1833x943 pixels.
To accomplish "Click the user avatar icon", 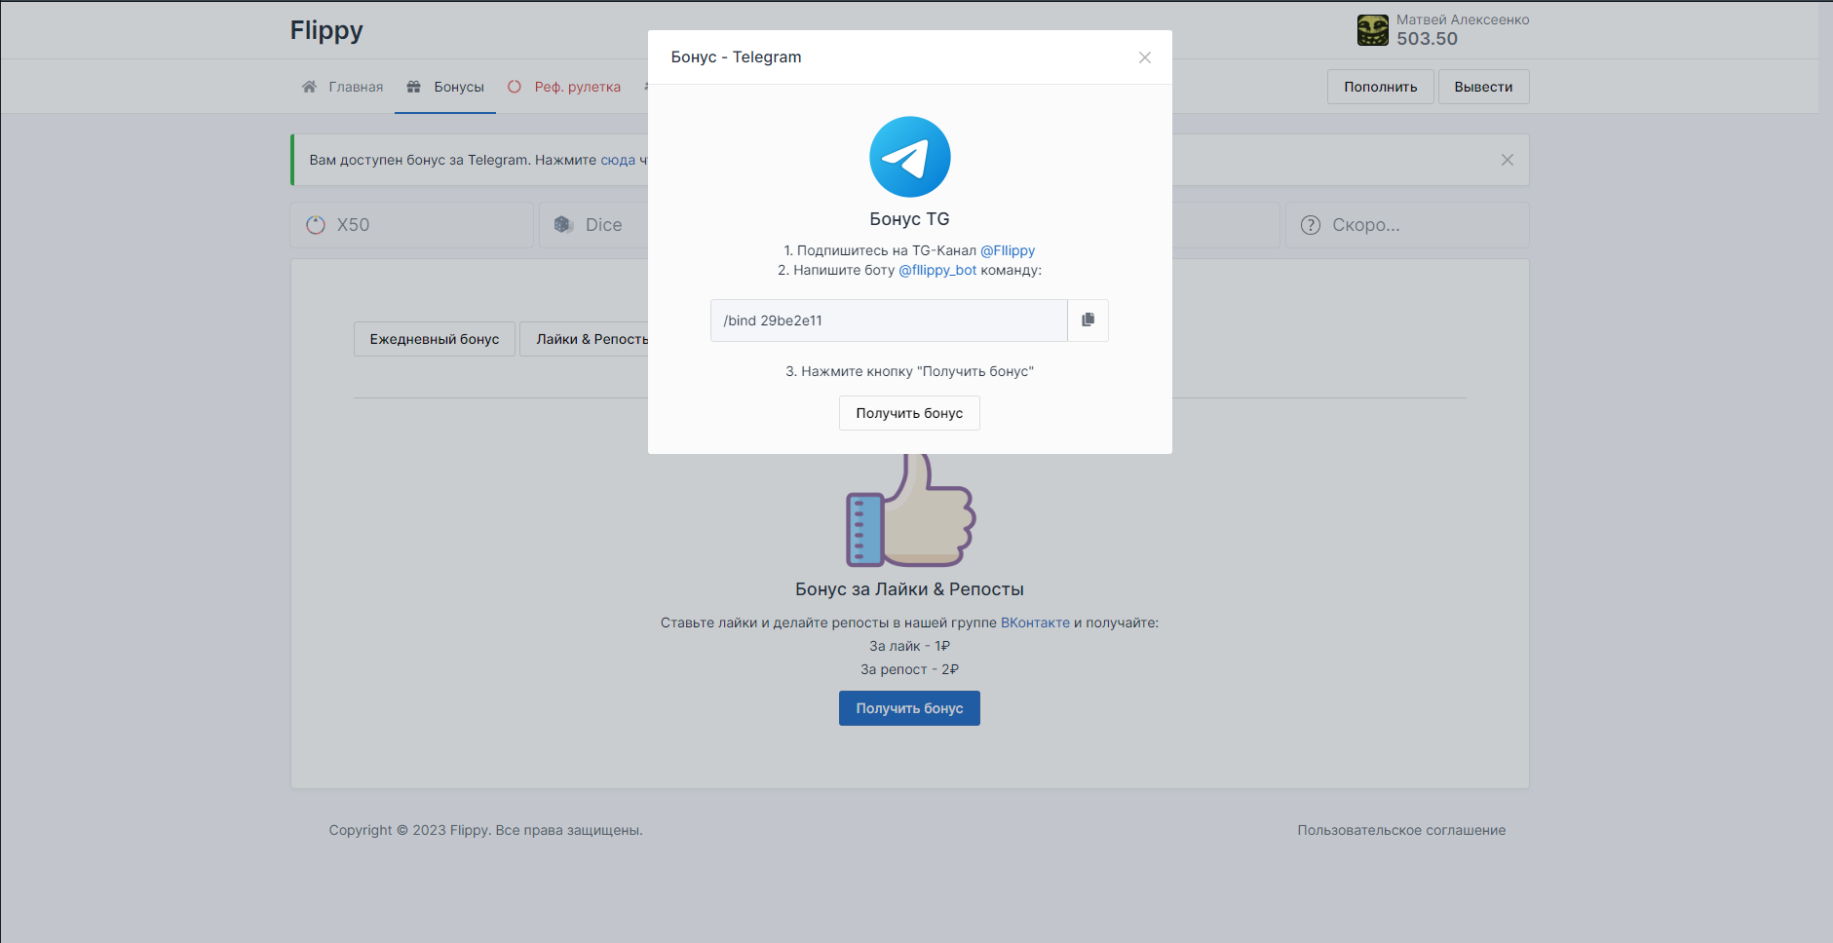I will [1372, 30].
